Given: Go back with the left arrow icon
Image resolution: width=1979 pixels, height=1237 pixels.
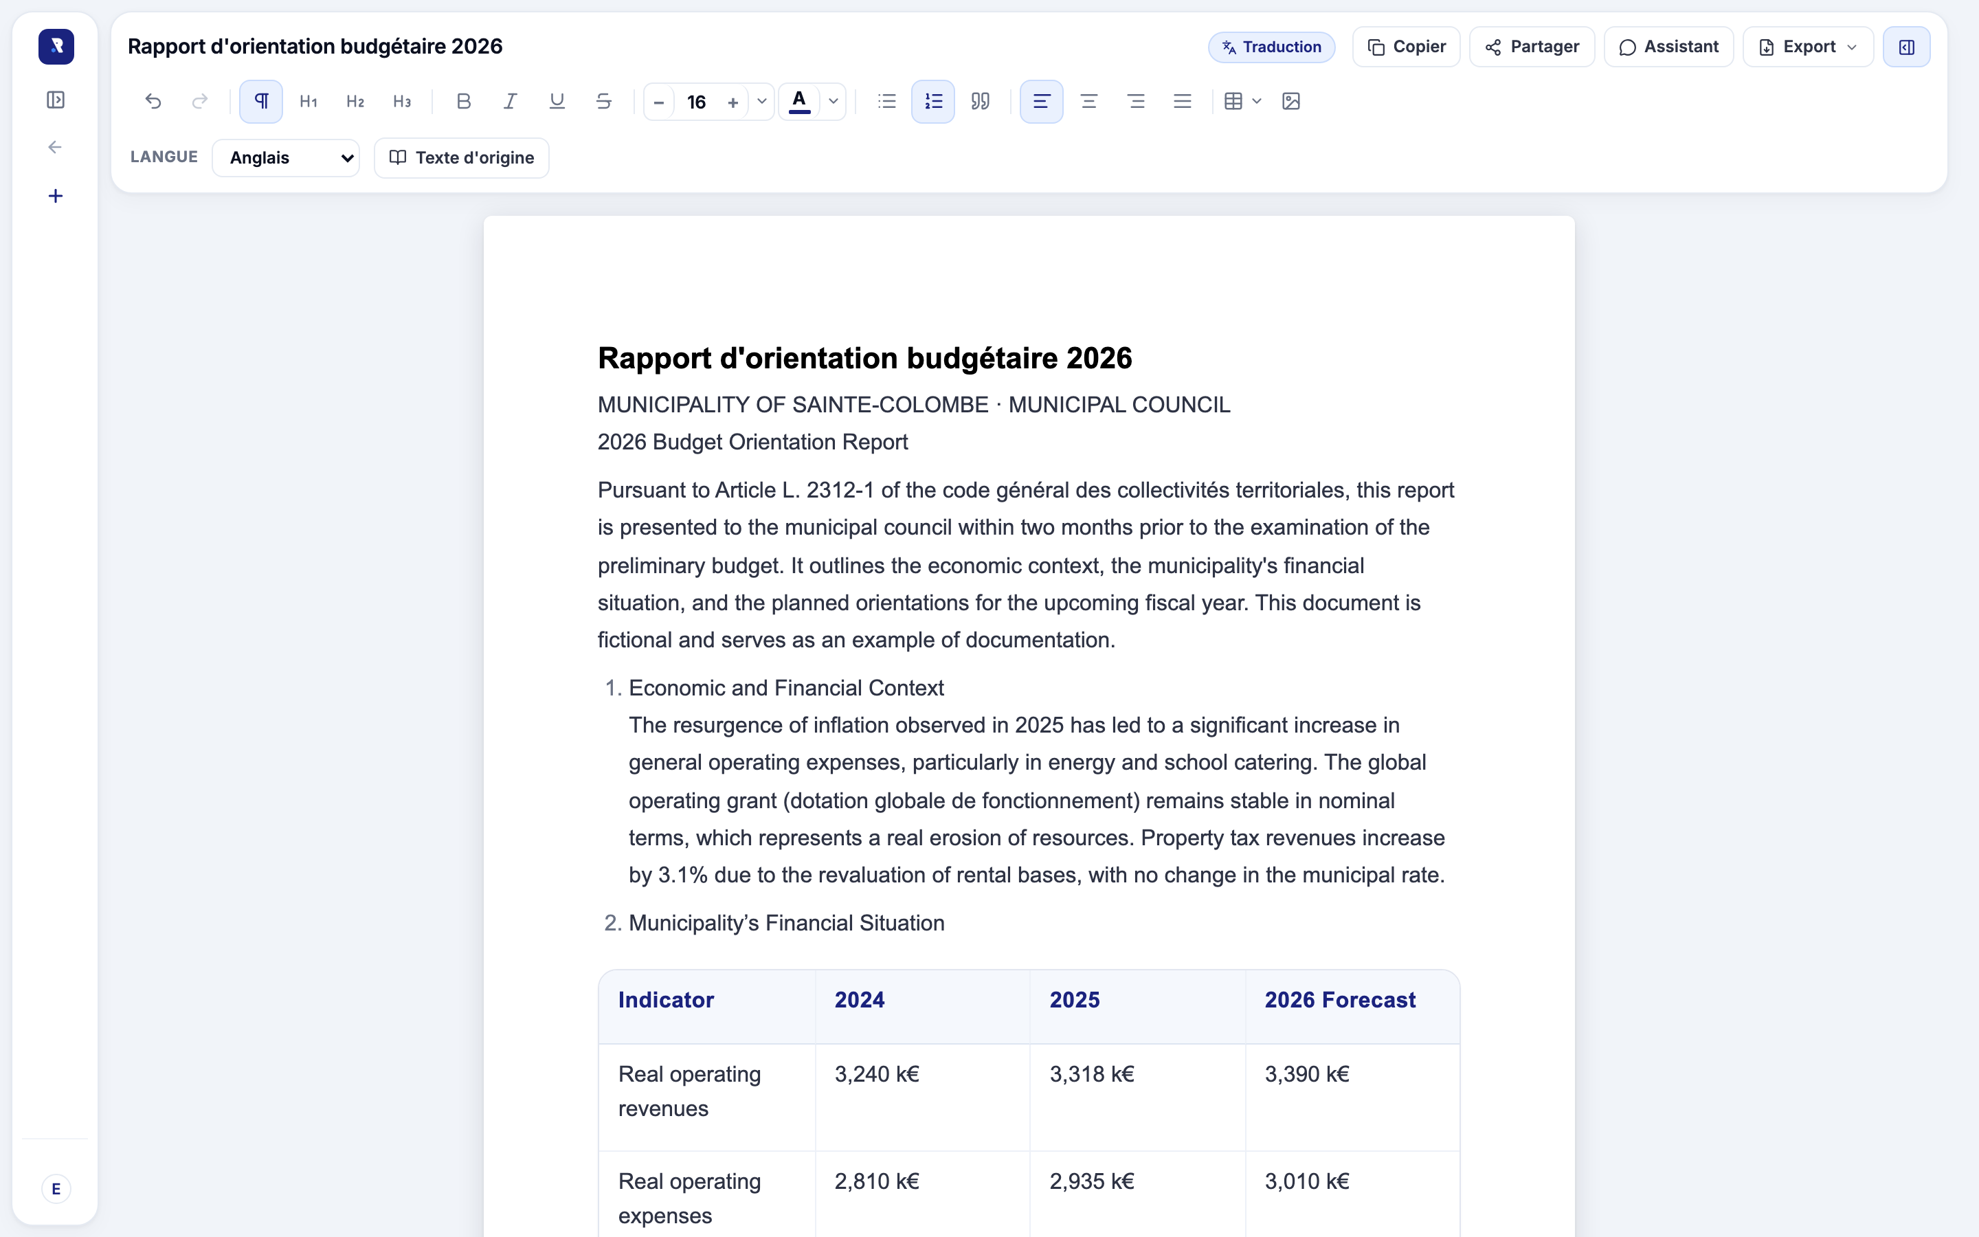Looking at the screenshot, I should click(56, 147).
